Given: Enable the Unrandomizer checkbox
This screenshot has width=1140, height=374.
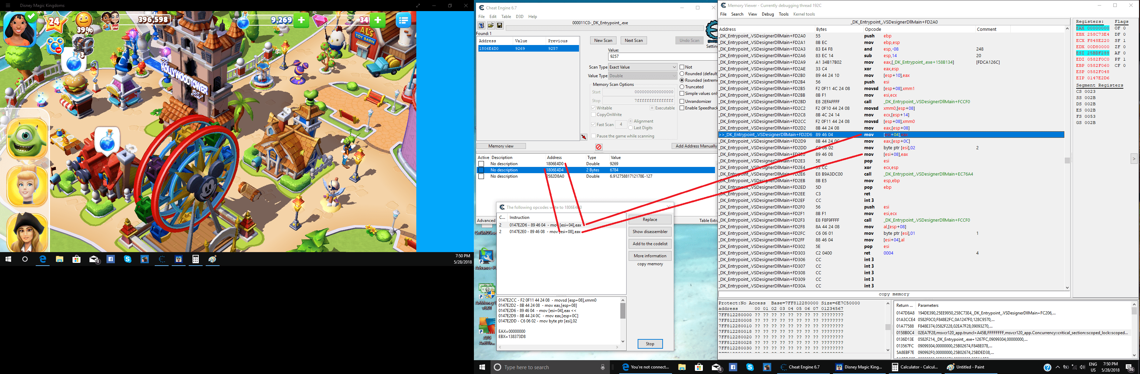Looking at the screenshot, I should point(682,101).
